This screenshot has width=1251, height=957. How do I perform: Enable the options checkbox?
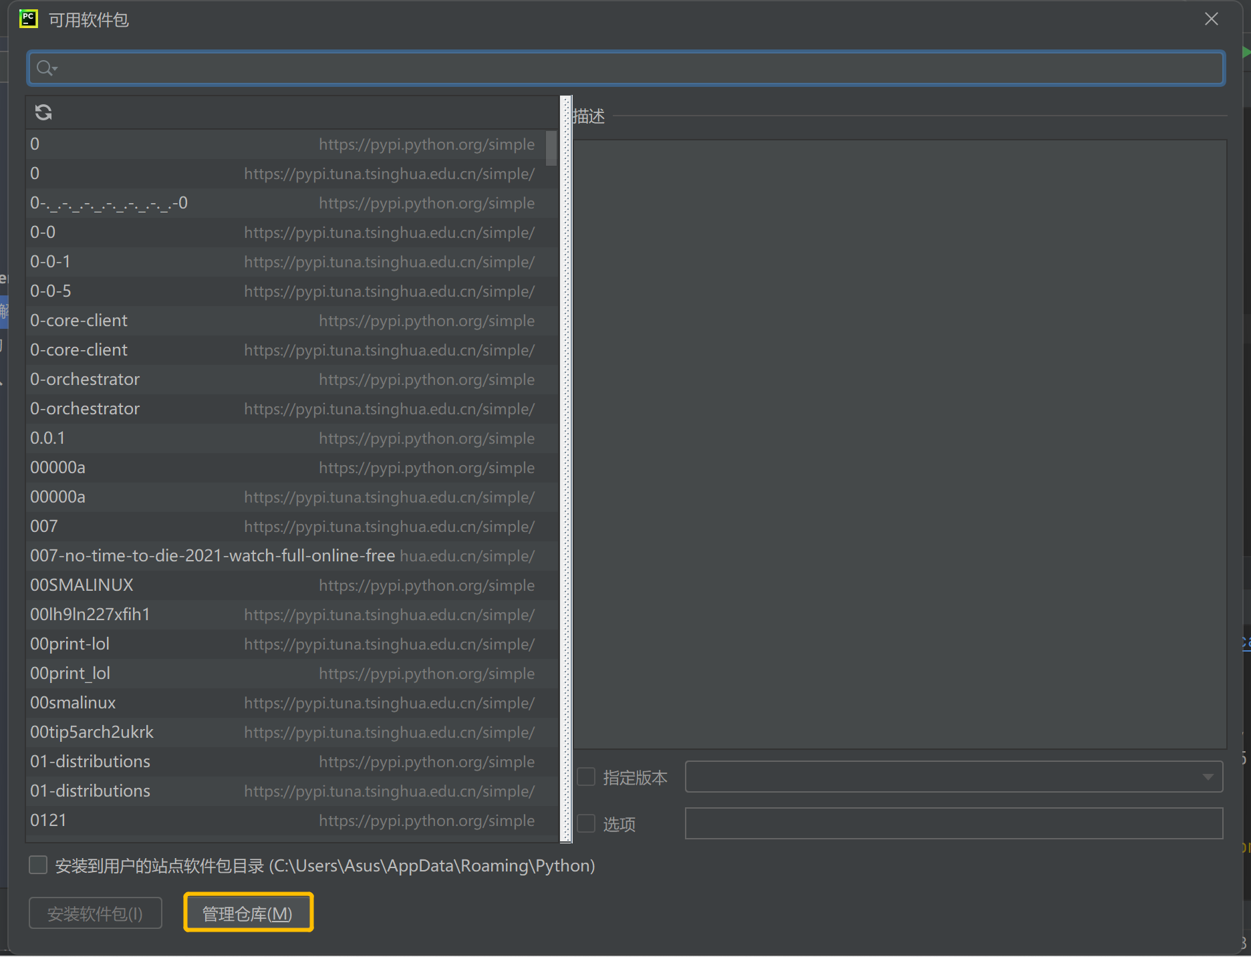click(586, 823)
